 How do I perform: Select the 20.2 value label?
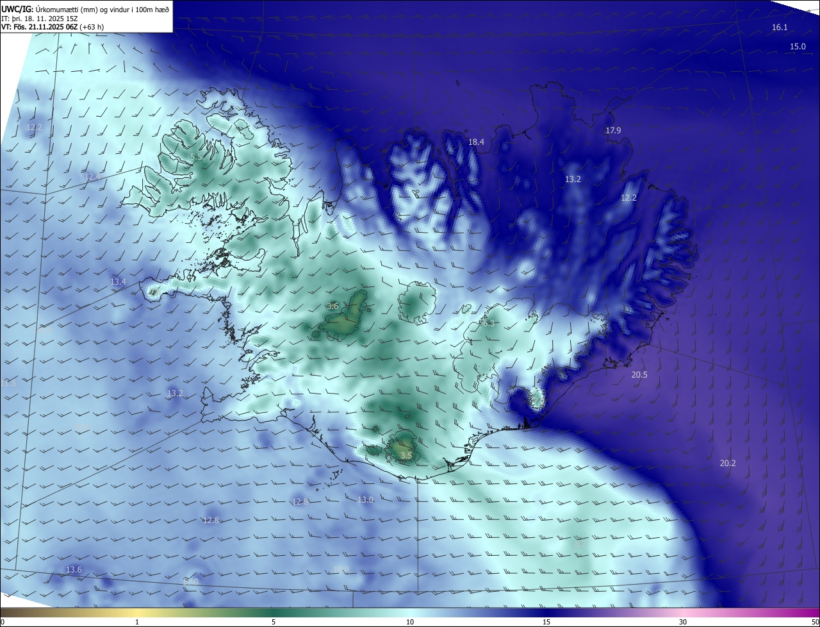pyautogui.click(x=728, y=463)
